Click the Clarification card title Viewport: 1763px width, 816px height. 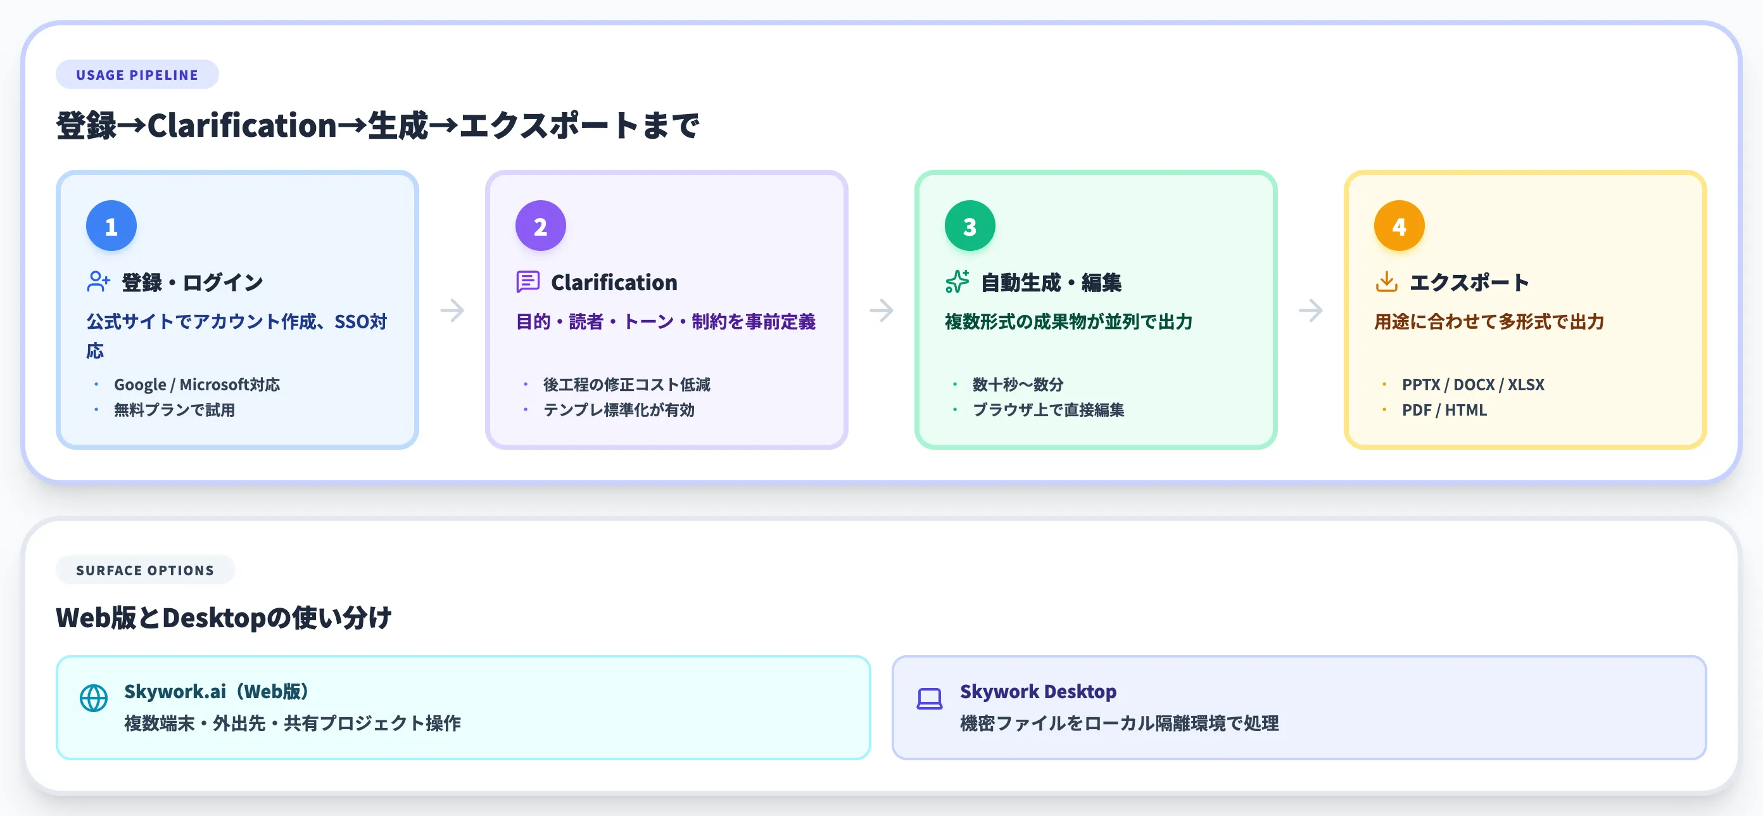tap(614, 282)
